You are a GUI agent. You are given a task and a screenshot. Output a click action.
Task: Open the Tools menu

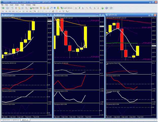click(x=22, y=5)
